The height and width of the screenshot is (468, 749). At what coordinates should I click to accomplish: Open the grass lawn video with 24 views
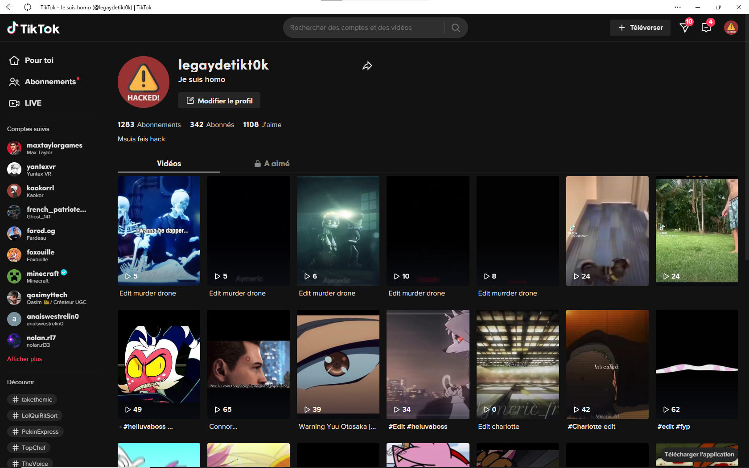click(697, 231)
